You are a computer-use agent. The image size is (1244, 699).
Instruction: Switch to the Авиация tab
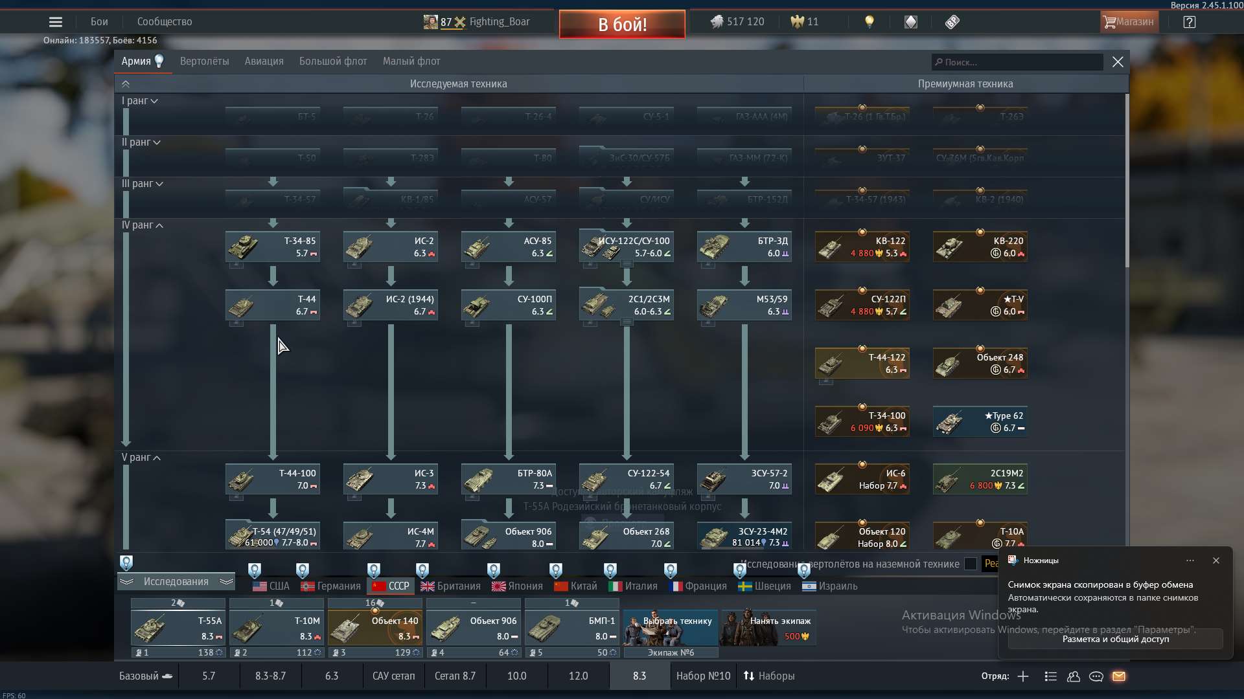pyautogui.click(x=264, y=61)
